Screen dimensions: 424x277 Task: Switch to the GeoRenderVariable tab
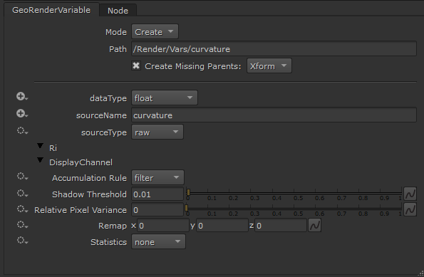point(51,10)
